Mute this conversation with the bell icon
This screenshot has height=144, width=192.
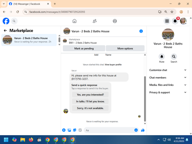point(162,56)
